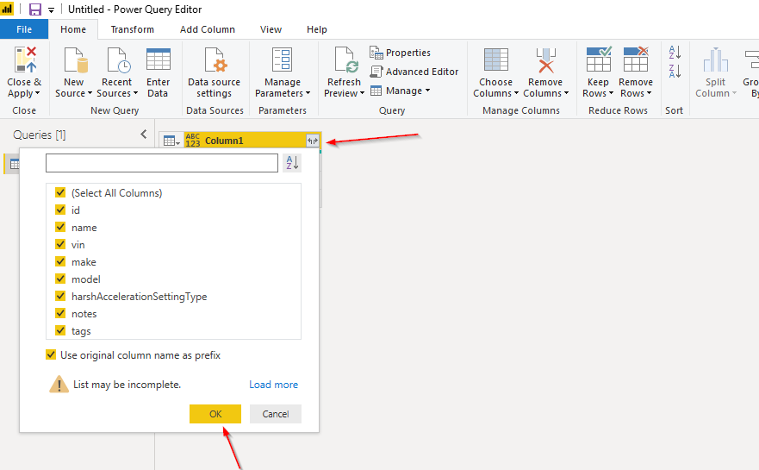Open Recent Sources icon
This screenshot has height=470, width=759.
pos(118,60)
